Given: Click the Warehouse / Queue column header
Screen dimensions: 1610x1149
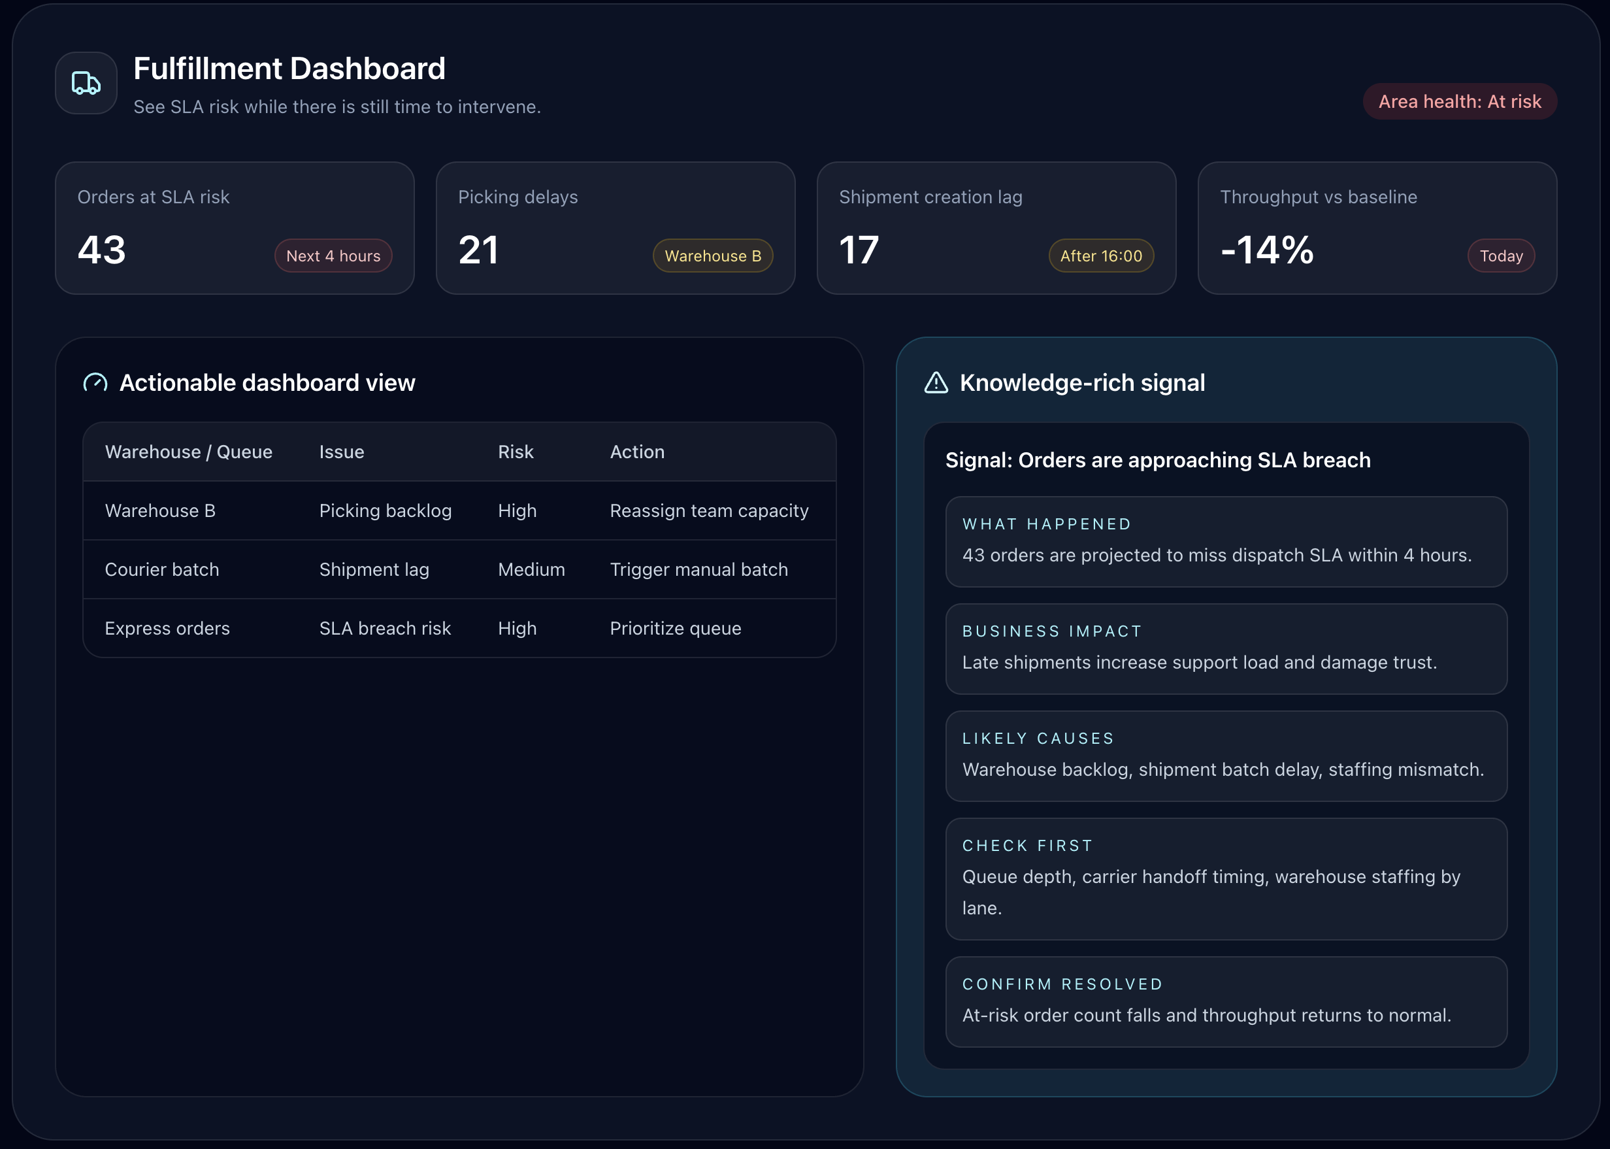Looking at the screenshot, I should point(188,452).
